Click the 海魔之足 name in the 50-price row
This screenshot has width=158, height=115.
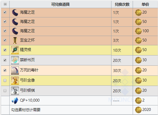pos(27,21)
